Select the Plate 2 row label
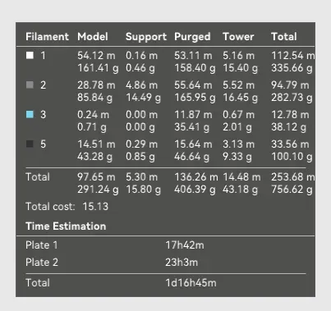The image size is (331, 311). tap(42, 263)
